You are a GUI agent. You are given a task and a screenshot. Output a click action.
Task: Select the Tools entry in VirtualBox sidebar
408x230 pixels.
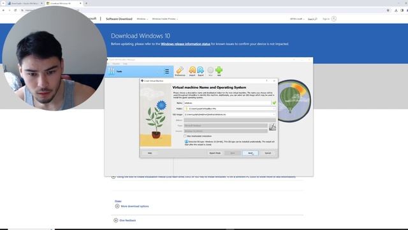coord(139,71)
